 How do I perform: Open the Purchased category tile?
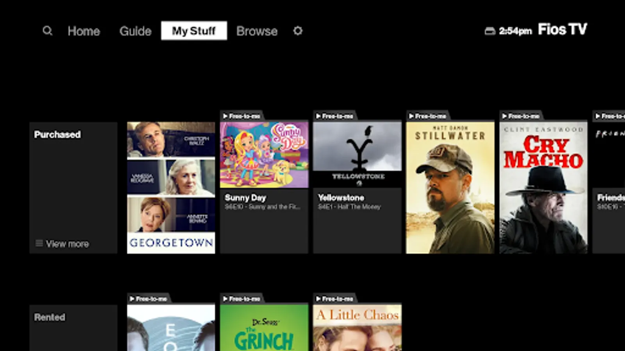(73, 188)
